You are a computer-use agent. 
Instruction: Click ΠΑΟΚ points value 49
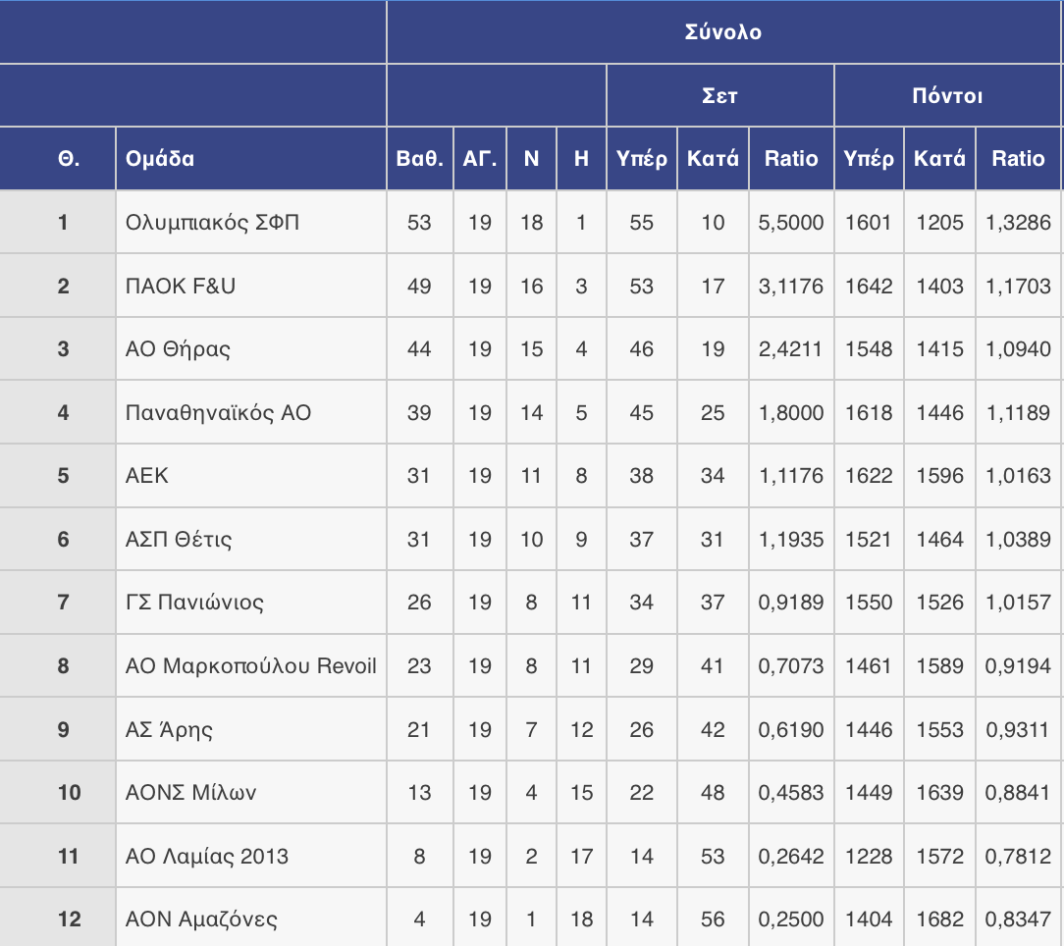click(419, 287)
